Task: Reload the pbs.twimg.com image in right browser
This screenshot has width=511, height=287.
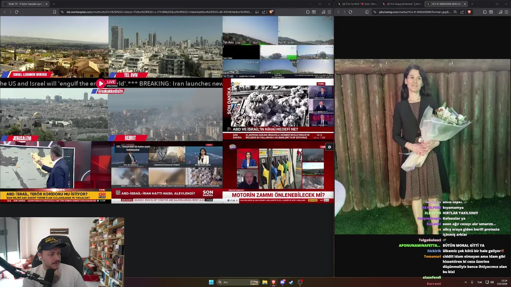Action: [x=351, y=12]
